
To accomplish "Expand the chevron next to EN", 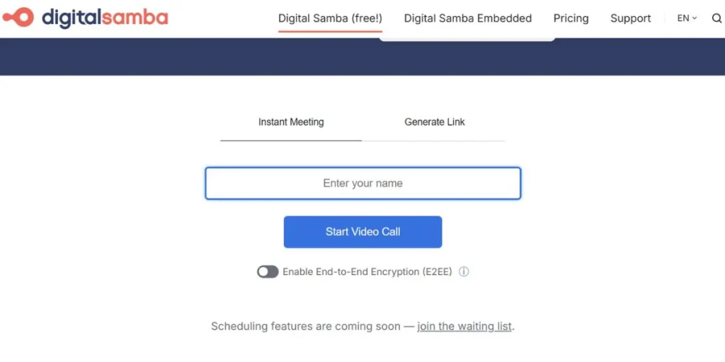I will pyautogui.click(x=695, y=18).
